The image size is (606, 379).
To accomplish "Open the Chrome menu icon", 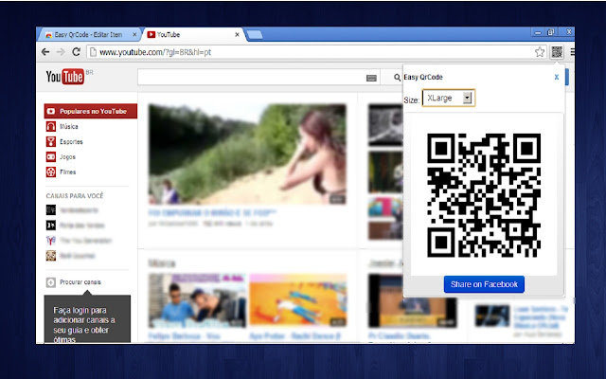I will point(572,52).
